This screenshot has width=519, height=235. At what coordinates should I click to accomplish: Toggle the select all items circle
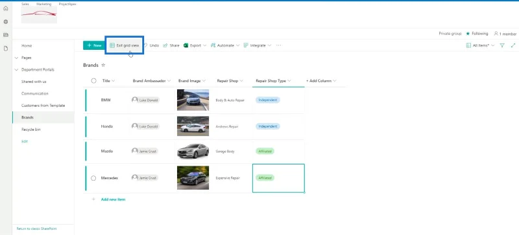93,81
